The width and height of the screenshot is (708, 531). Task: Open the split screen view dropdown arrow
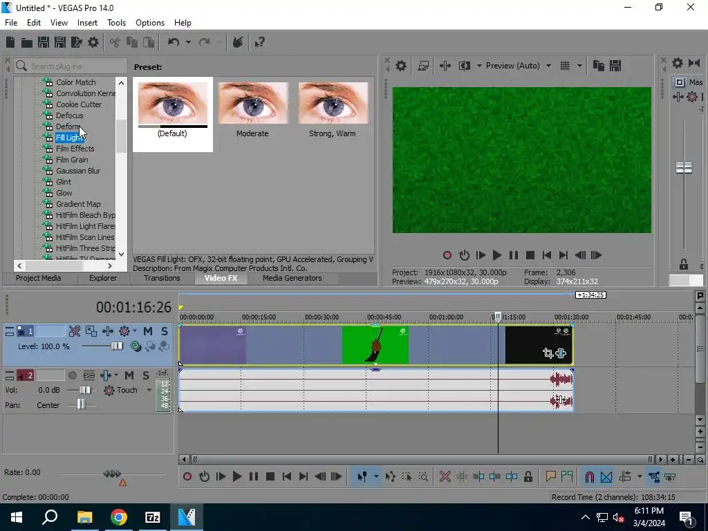coord(479,66)
